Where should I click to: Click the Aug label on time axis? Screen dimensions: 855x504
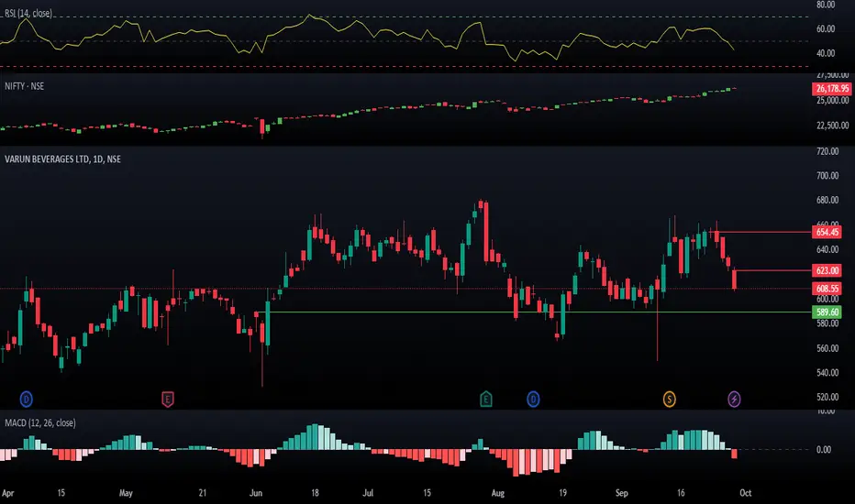[x=498, y=493]
